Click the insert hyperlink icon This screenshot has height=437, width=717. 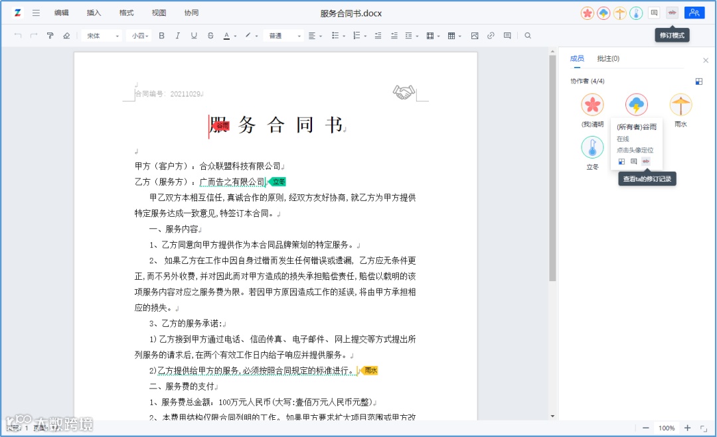(x=491, y=36)
